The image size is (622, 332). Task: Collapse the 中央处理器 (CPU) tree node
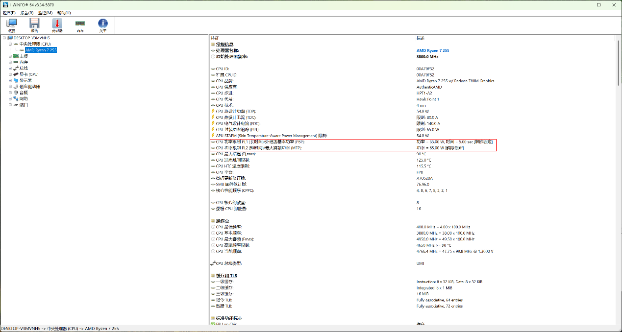[x=10, y=44]
